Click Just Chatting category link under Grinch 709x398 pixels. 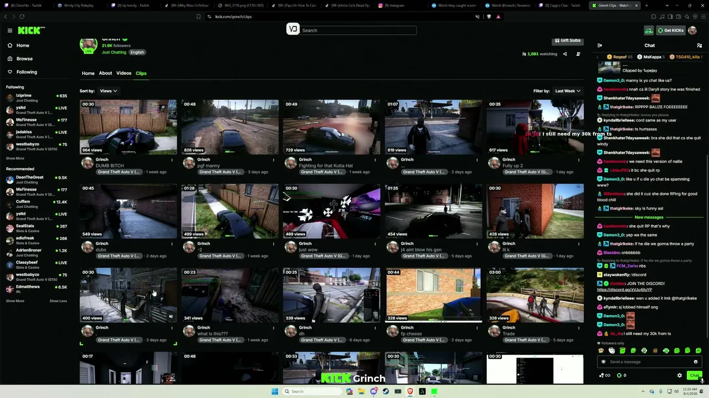tap(114, 53)
